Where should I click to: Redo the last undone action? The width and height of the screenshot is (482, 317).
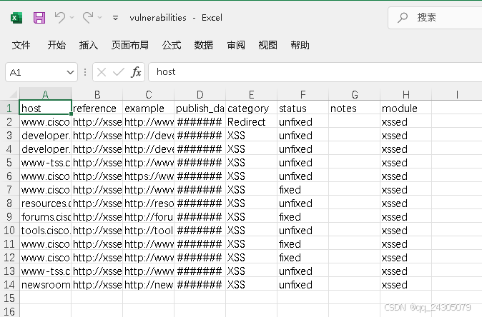88,17
